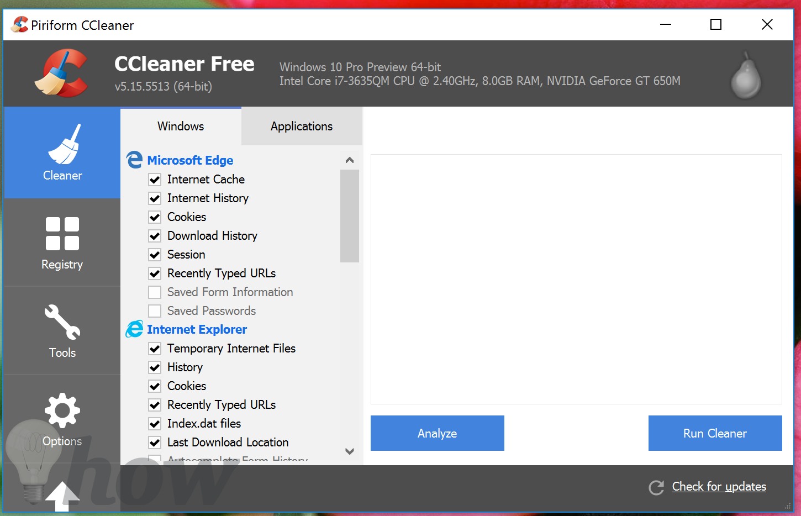Click the Piriform pear icon

click(x=746, y=76)
